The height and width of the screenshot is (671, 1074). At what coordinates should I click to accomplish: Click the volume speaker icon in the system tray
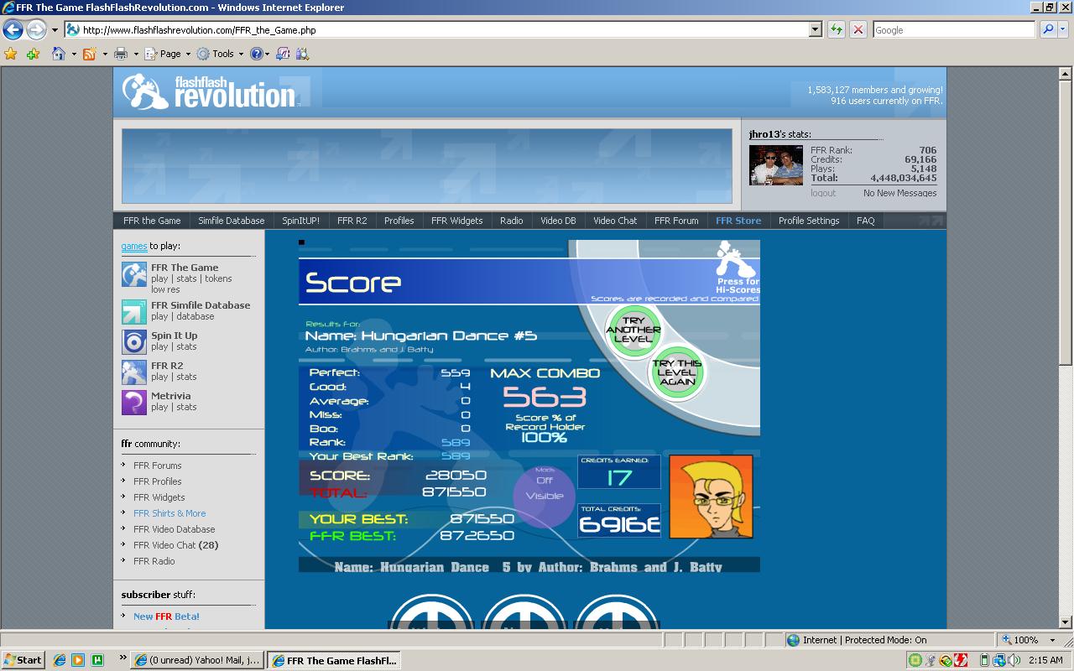pos(1014,660)
